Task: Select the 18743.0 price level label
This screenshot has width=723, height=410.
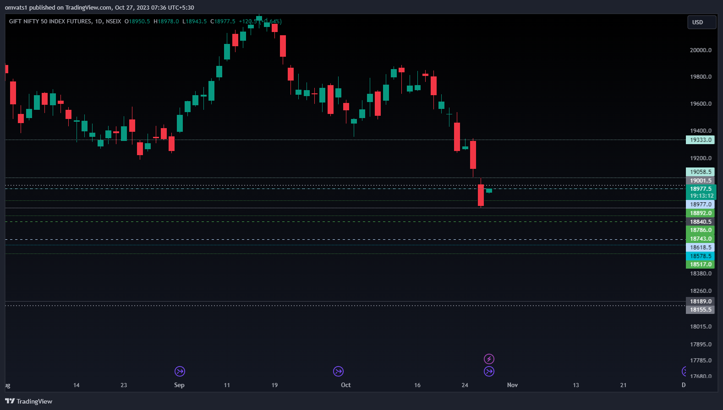Action: (x=700, y=239)
